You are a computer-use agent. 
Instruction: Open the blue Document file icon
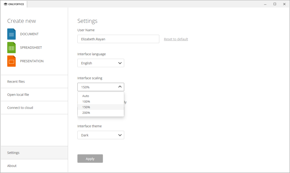pos(11,34)
